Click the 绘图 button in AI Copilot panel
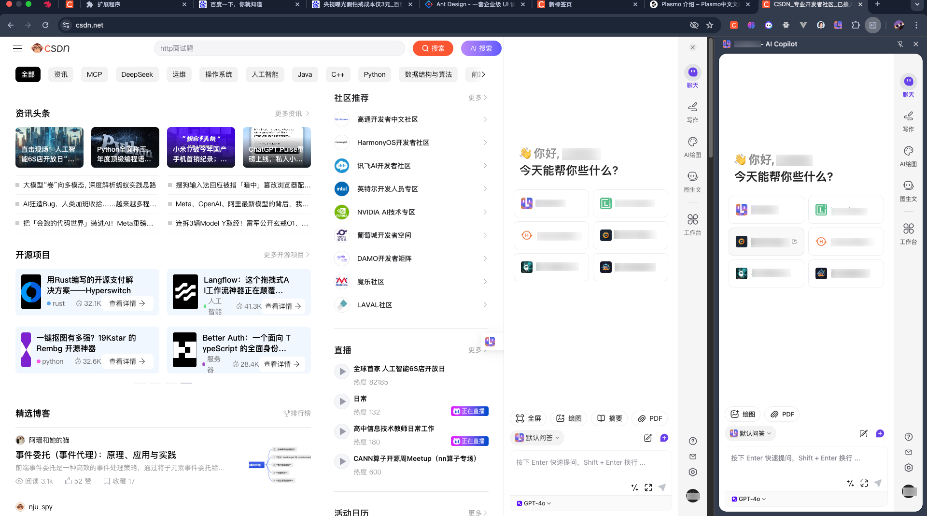 [x=743, y=414]
